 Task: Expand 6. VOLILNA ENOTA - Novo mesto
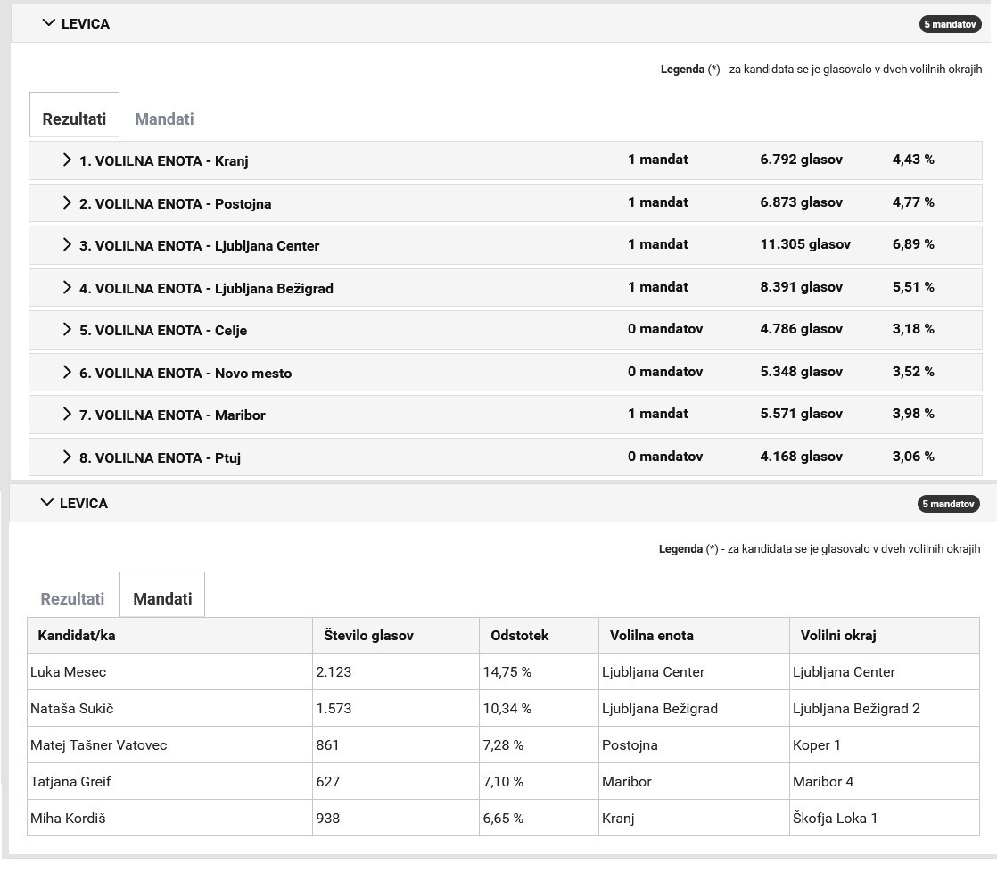[x=506, y=373]
